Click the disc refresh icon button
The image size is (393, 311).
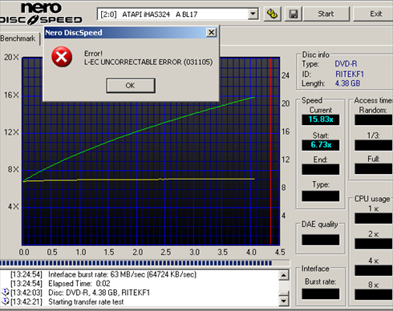273,14
